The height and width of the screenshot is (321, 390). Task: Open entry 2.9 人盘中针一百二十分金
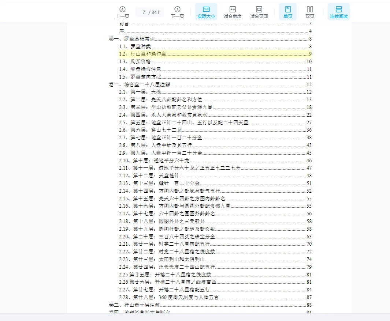[x=215, y=153]
